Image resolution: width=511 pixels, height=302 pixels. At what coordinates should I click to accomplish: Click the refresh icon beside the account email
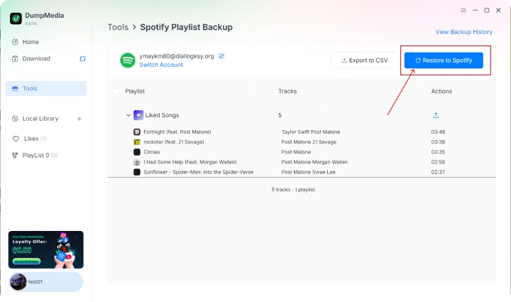(221, 56)
